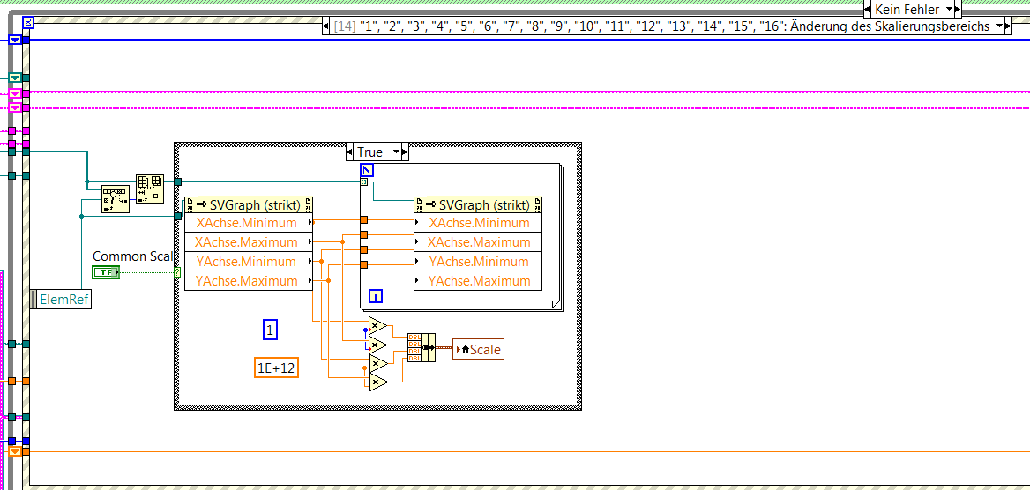1030x490 pixels.
Task: Select the bottom multiply node
Action: (x=377, y=382)
